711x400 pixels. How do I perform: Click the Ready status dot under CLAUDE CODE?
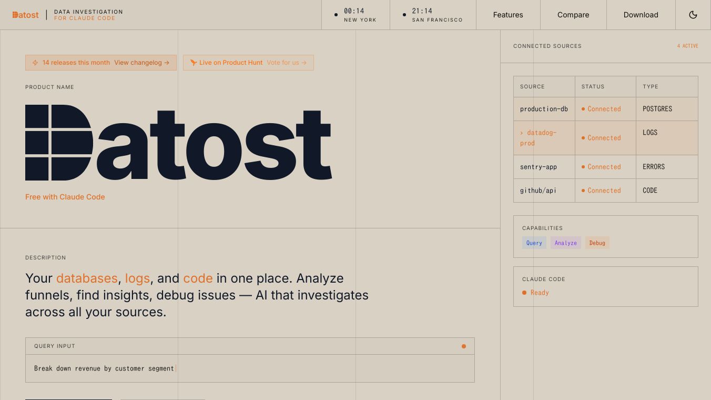pos(524,293)
